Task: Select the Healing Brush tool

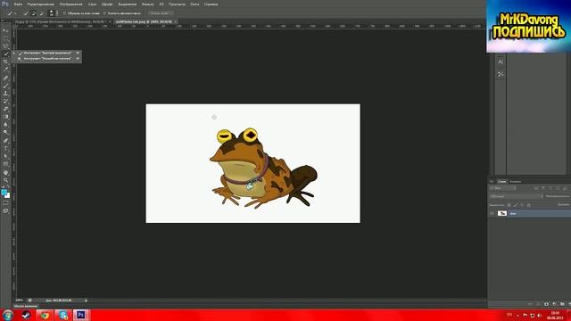Action: point(5,78)
